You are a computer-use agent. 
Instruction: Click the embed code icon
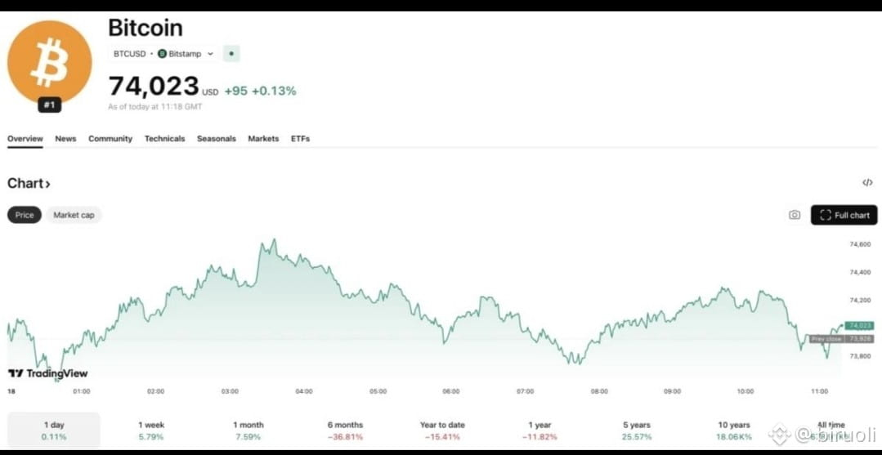tap(867, 183)
